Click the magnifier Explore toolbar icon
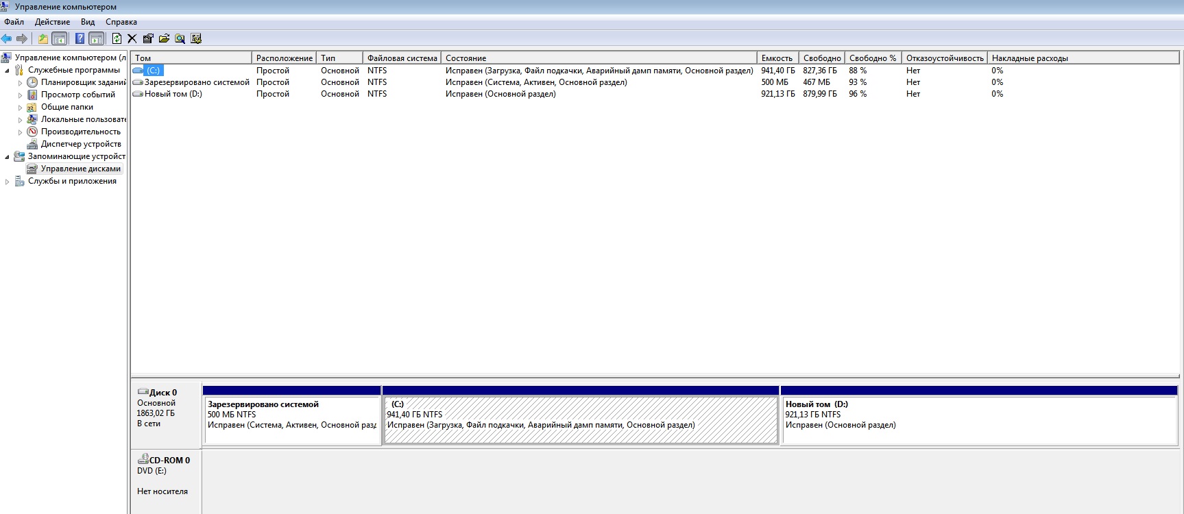 [x=180, y=39]
